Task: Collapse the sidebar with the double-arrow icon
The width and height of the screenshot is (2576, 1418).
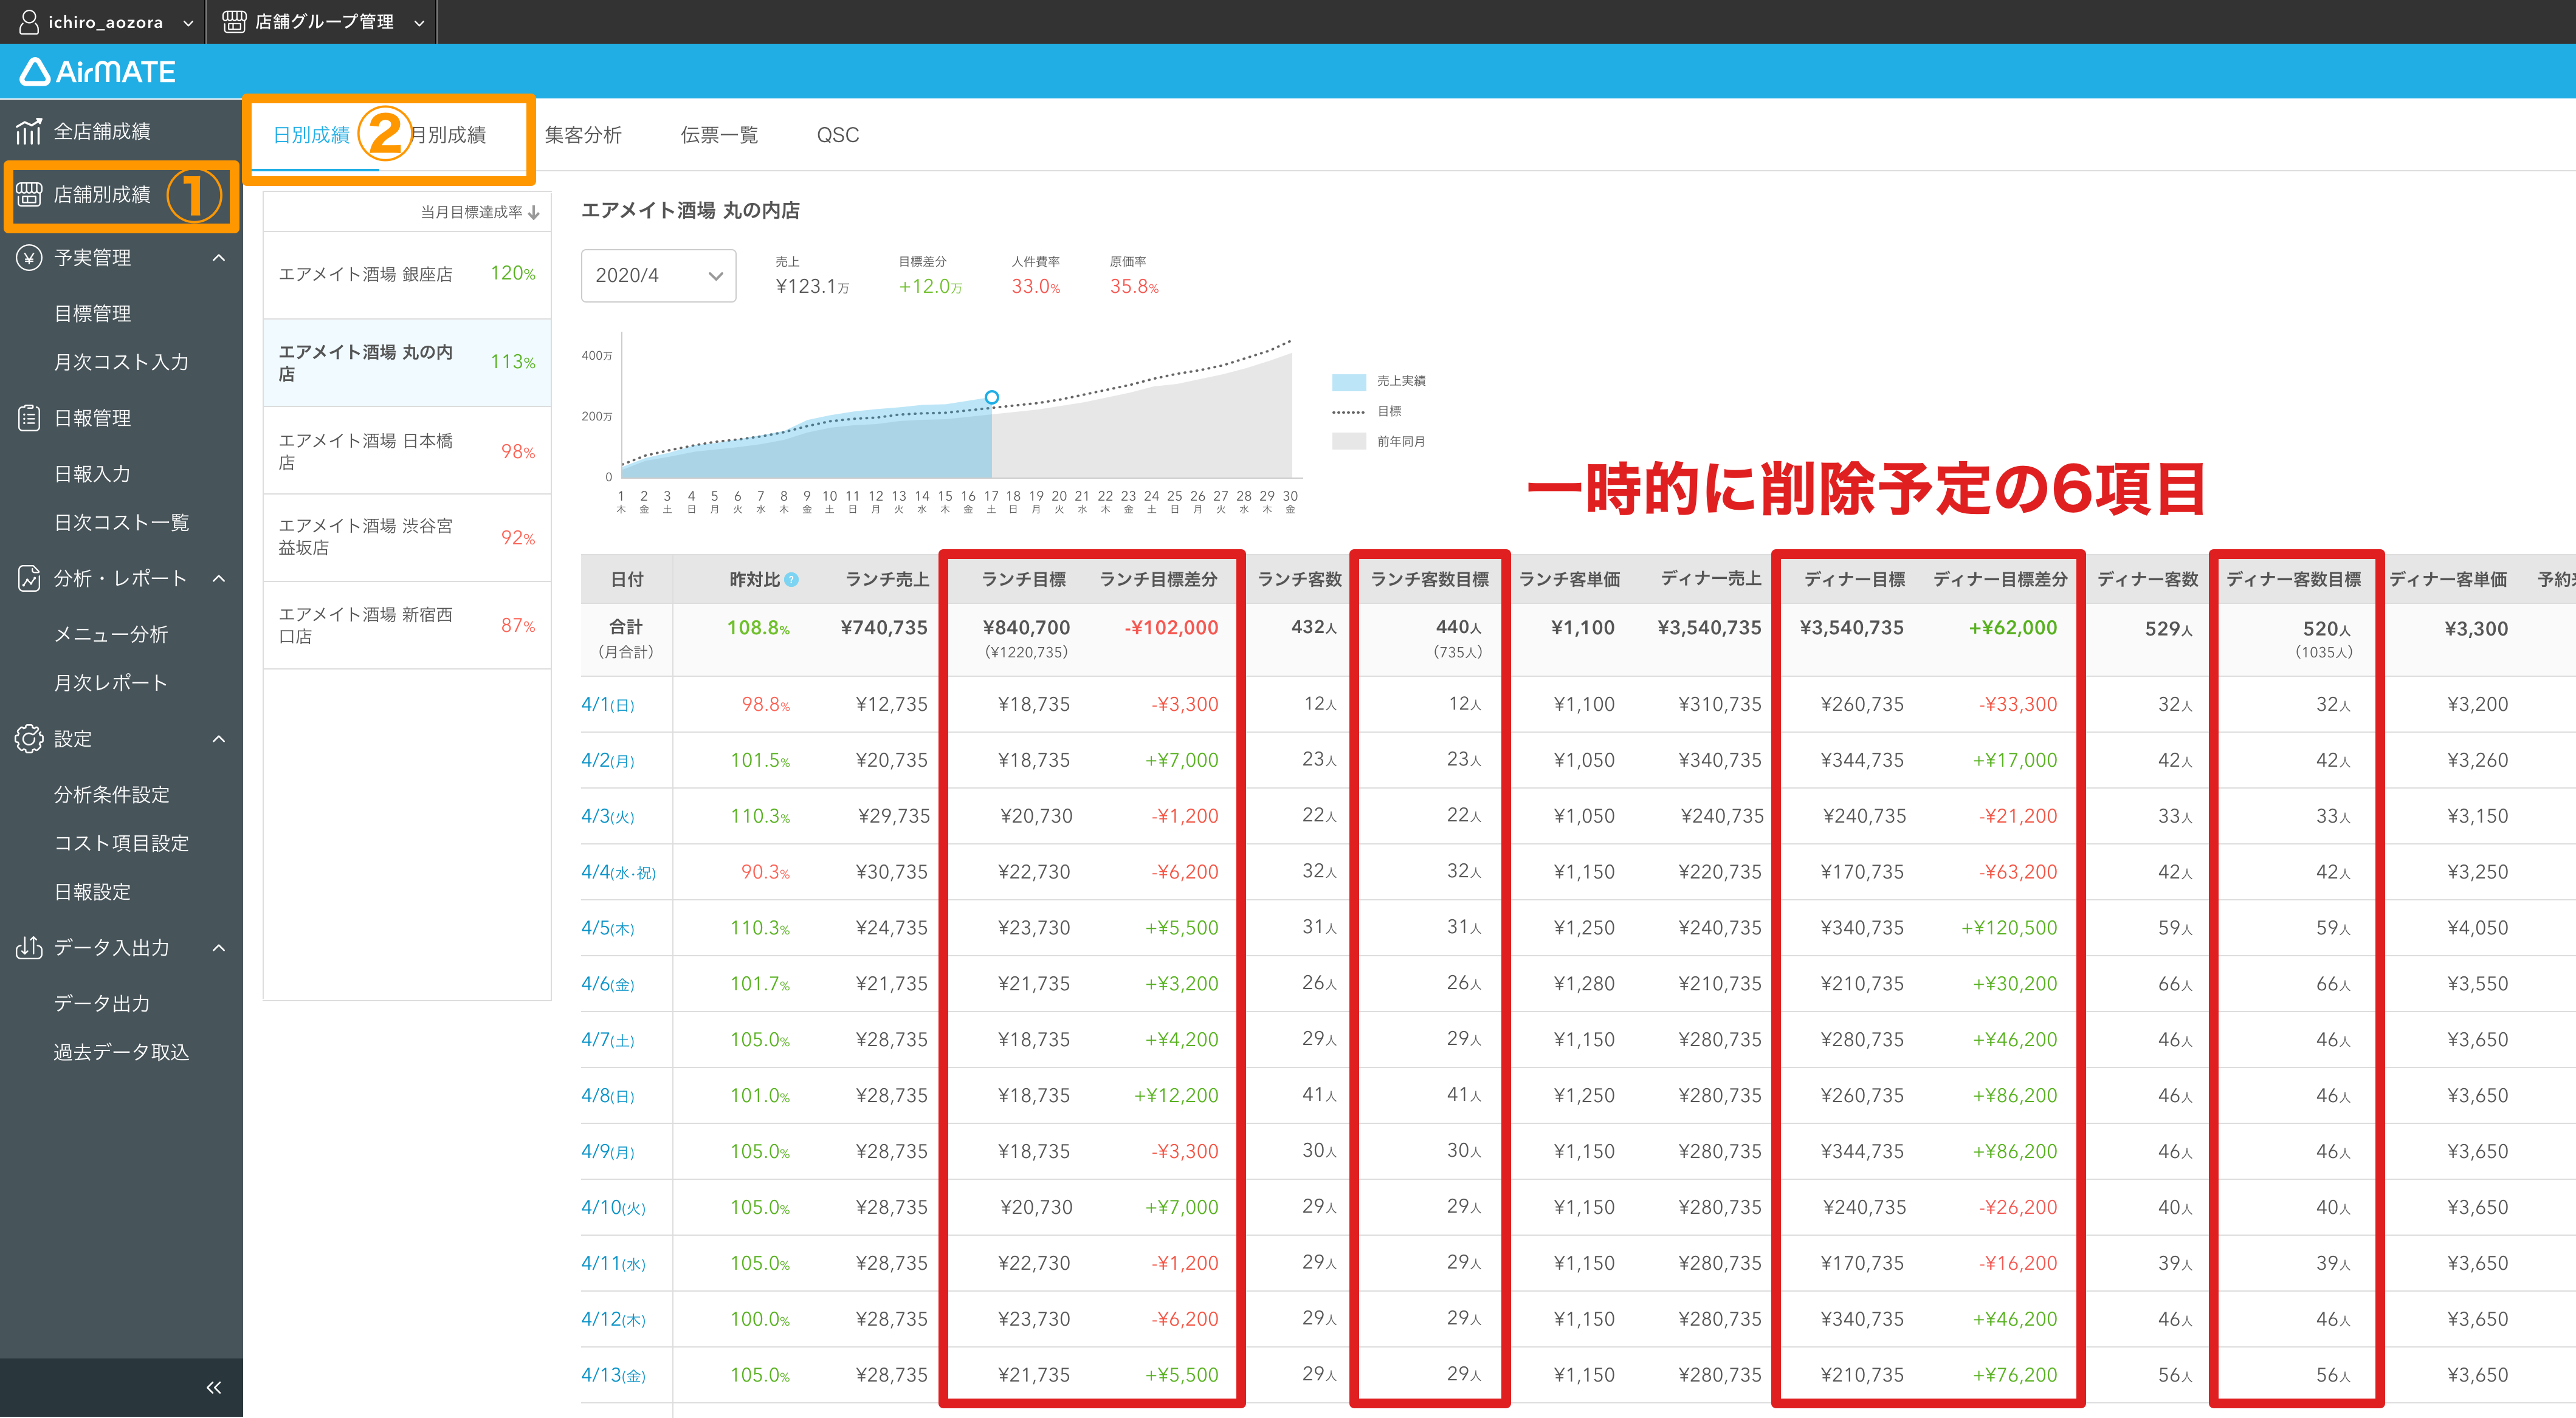Action: (213, 1388)
